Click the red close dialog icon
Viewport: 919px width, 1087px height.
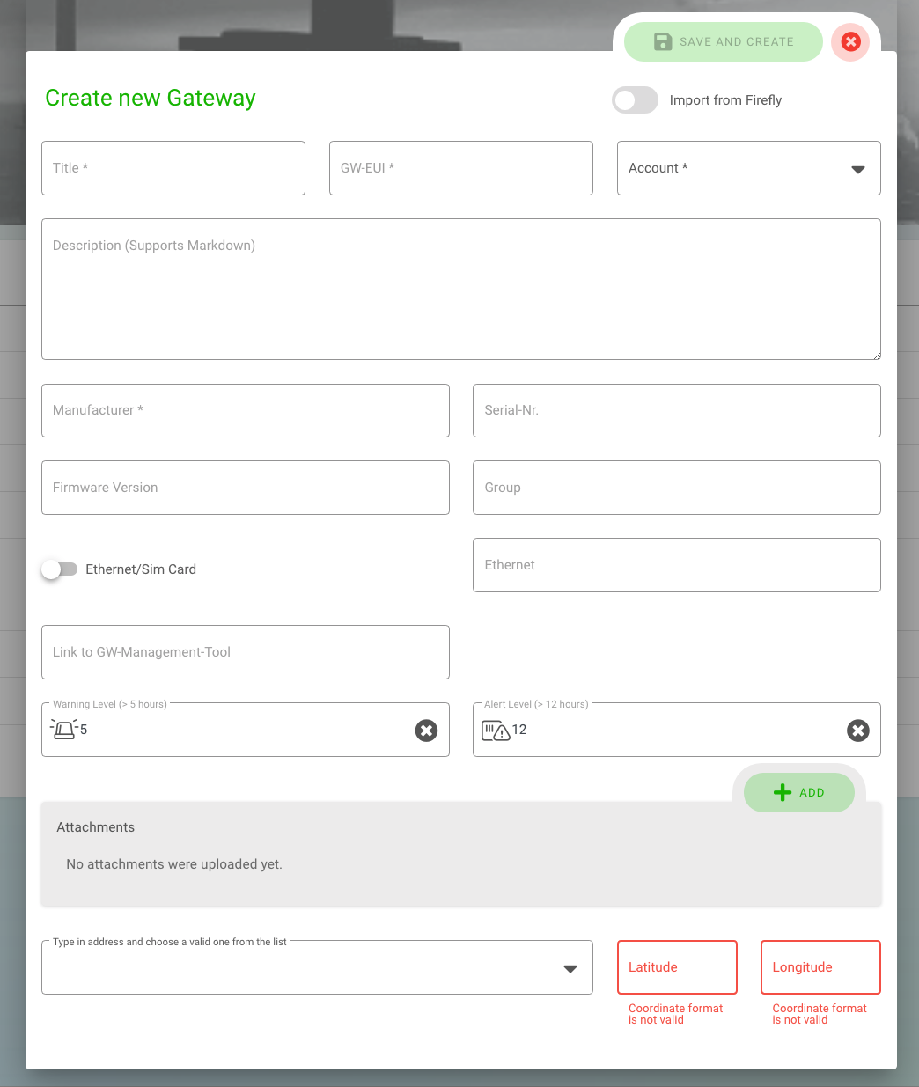850,41
